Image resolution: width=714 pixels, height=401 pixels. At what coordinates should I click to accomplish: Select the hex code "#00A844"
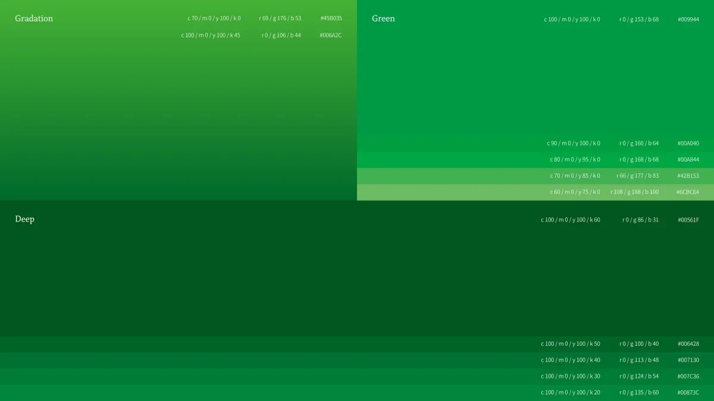click(x=688, y=159)
